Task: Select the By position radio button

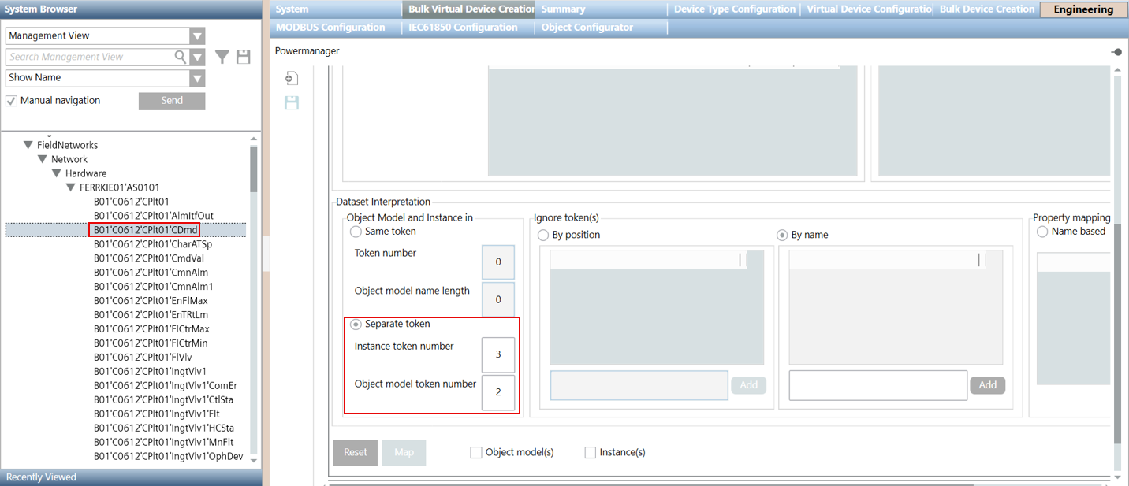Action: click(x=543, y=235)
